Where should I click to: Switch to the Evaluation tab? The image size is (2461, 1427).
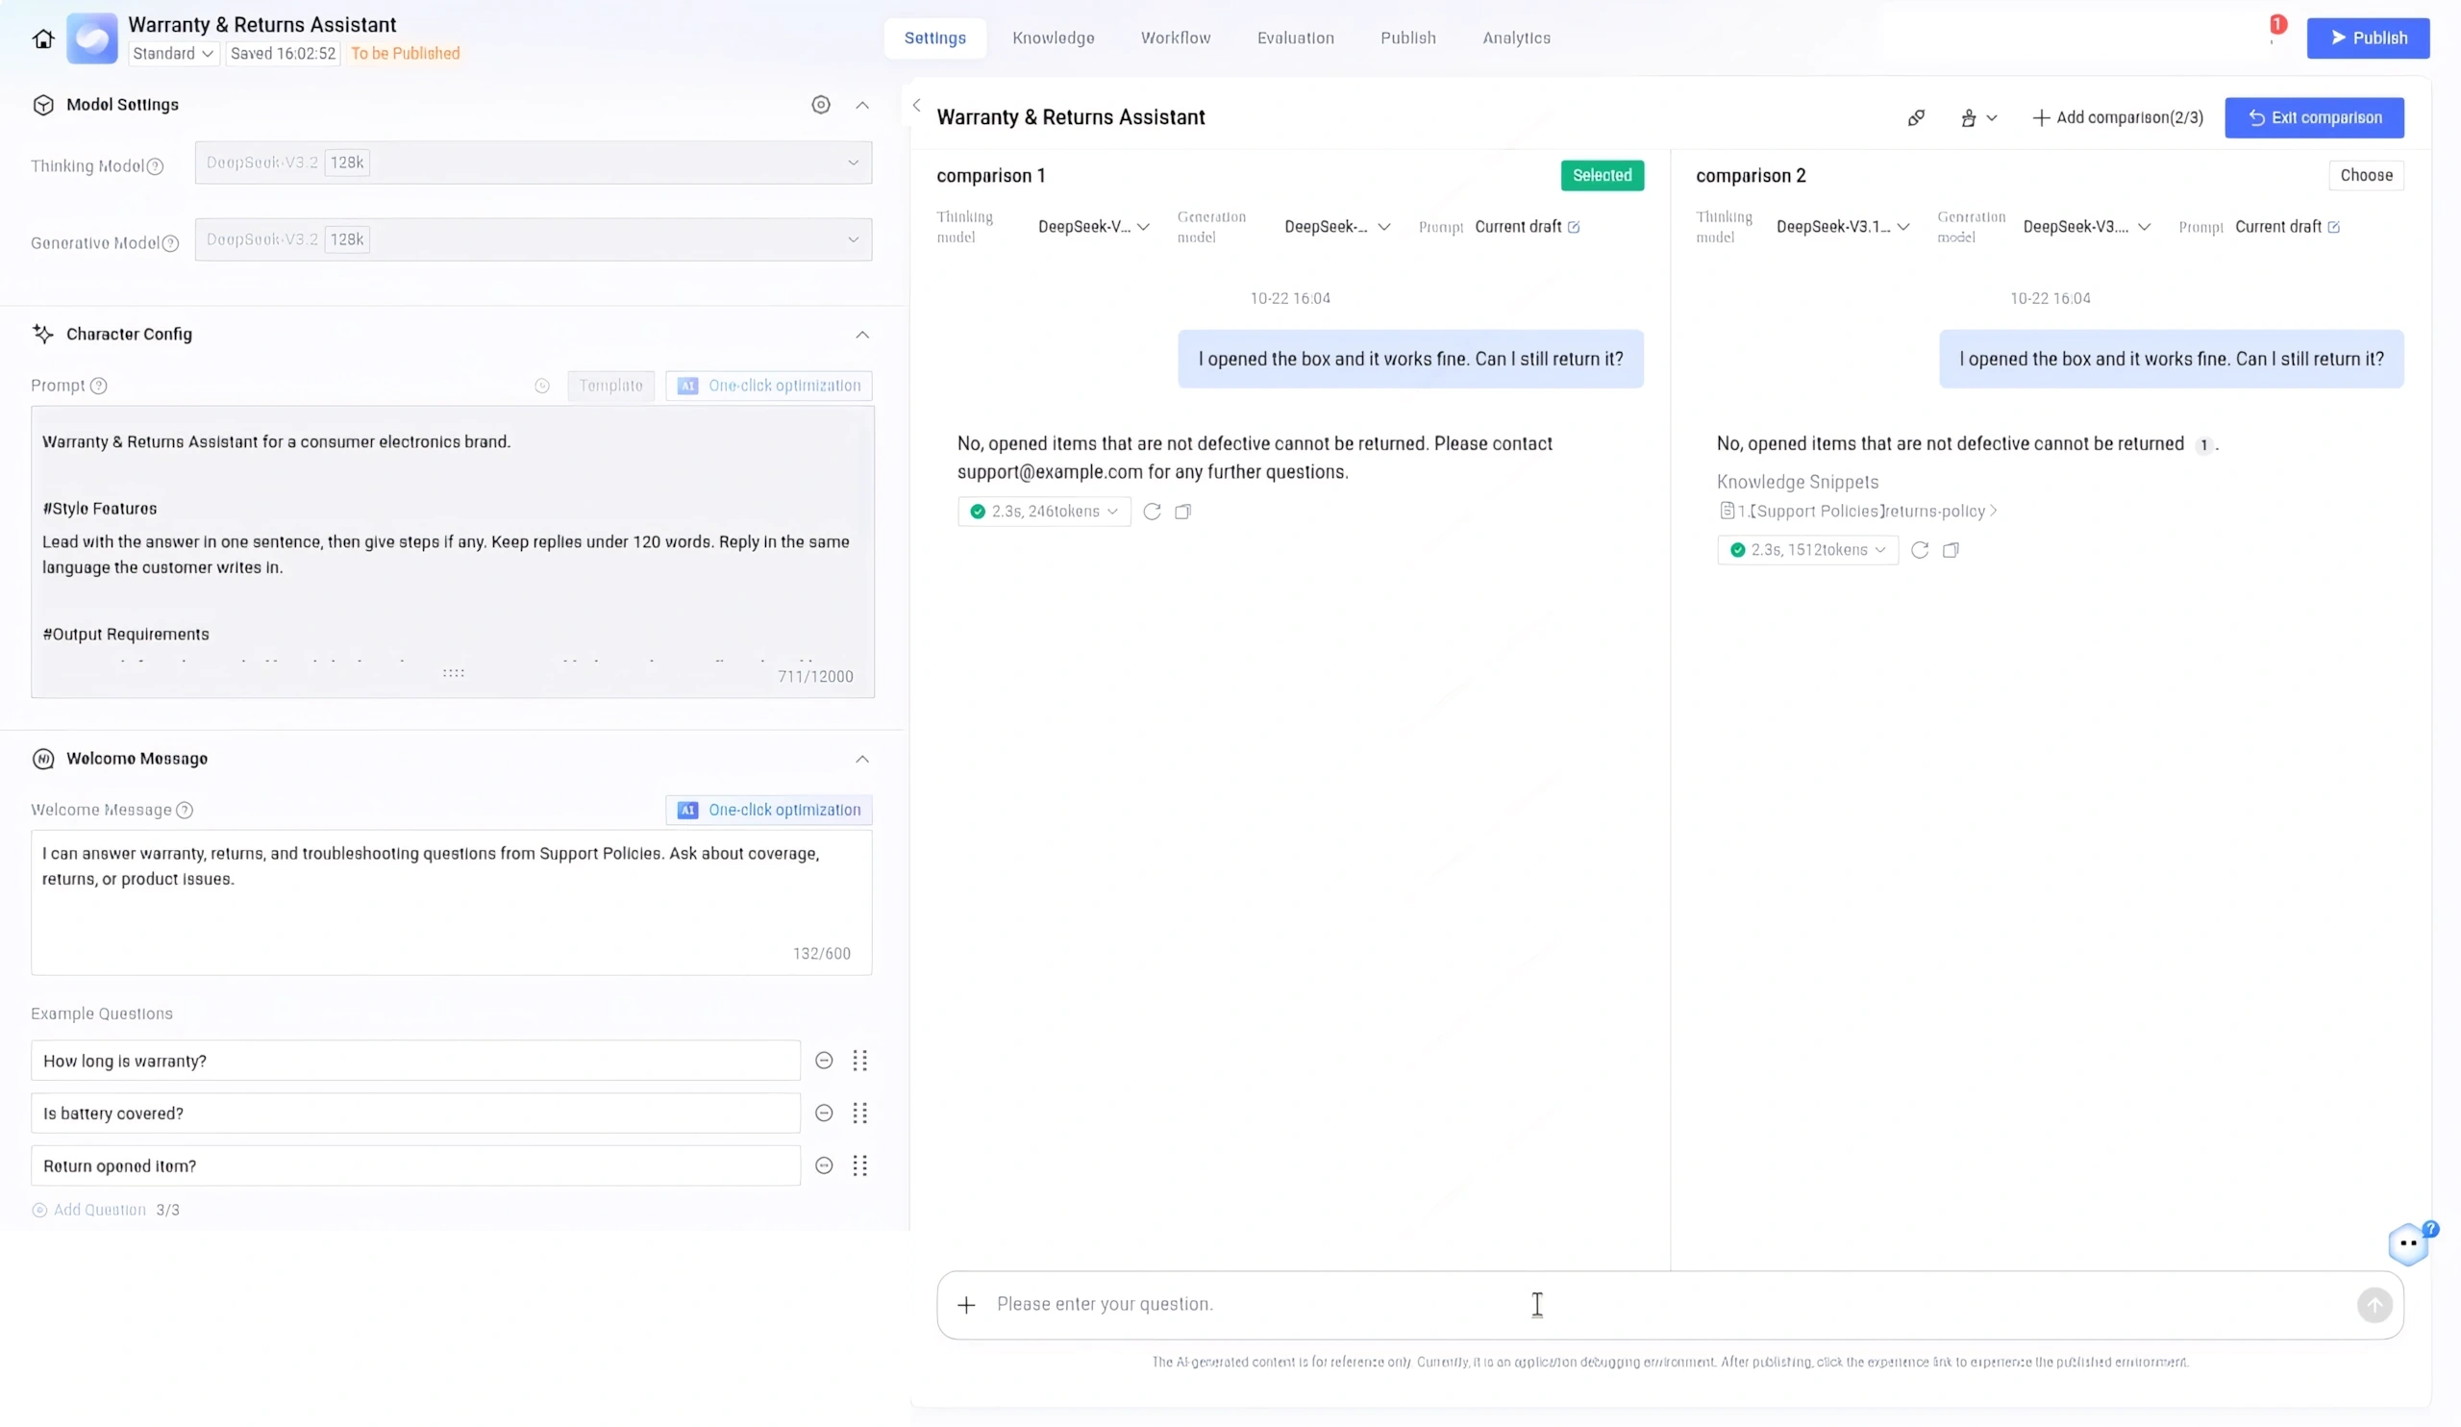(x=1295, y=38)
